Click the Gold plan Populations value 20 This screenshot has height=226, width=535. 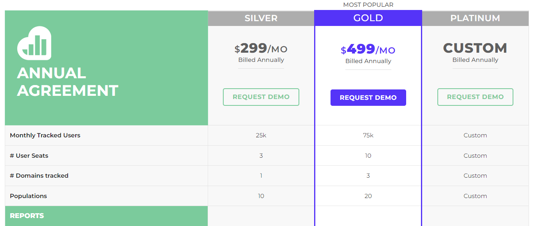[x=368, y=196]
